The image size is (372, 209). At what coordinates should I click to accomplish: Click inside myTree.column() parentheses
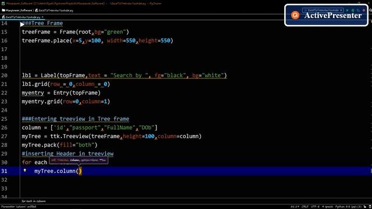(79, 171)
